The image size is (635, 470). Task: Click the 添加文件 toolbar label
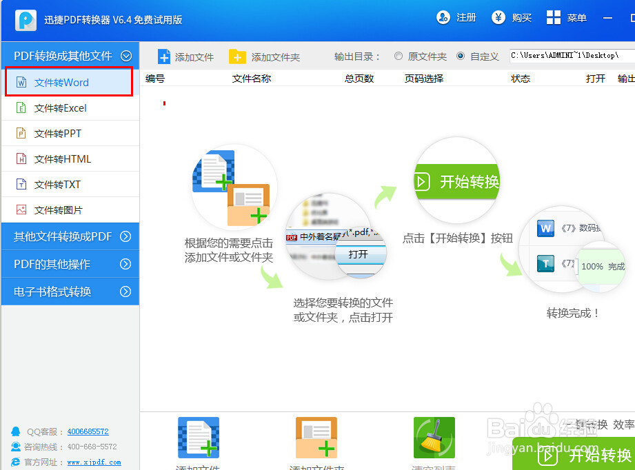coord(194,57)
